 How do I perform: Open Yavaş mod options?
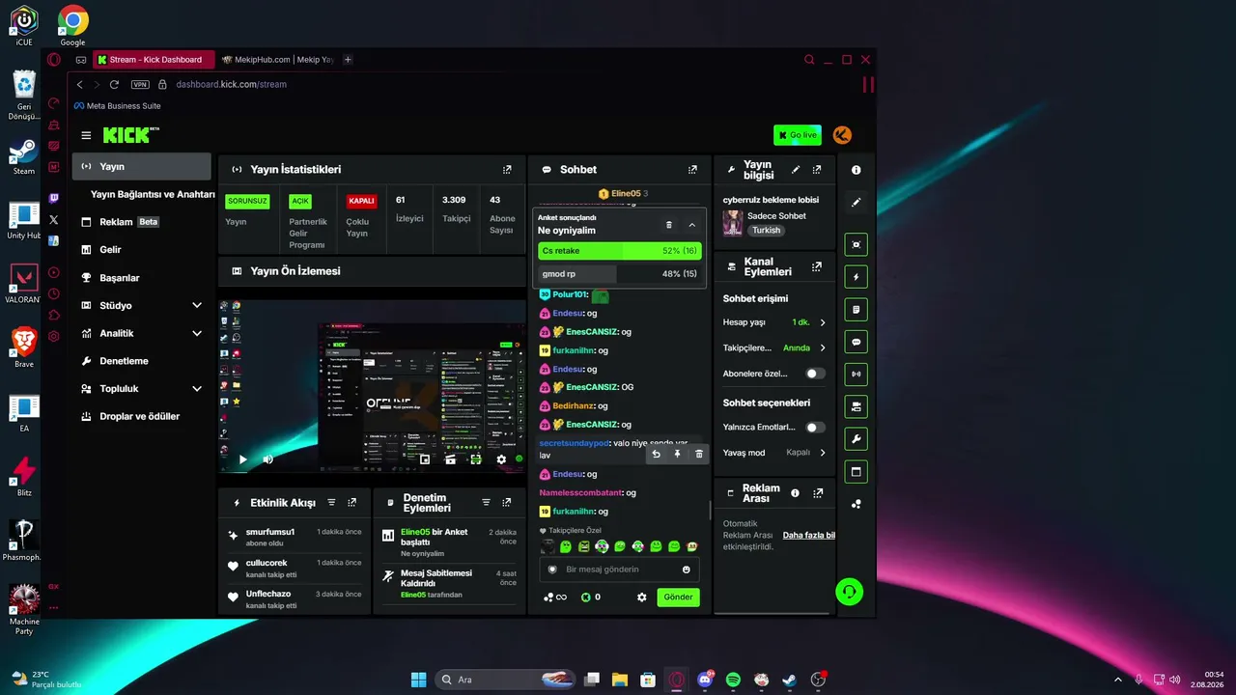click(774, 453)
